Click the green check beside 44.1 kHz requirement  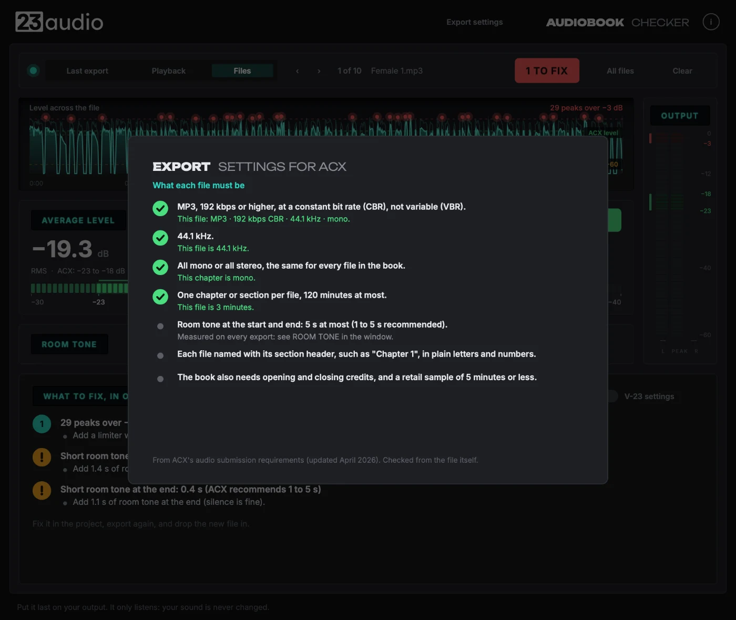pos(160,238)
